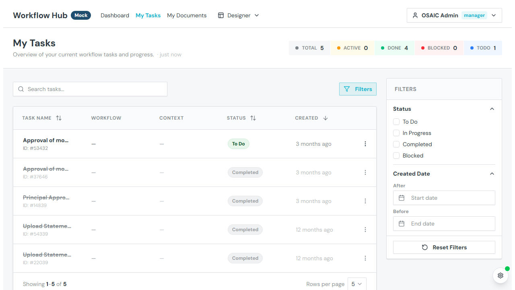Click the Reset Filters button
Viewport: 515px width, 290px height.
(444, 247)
